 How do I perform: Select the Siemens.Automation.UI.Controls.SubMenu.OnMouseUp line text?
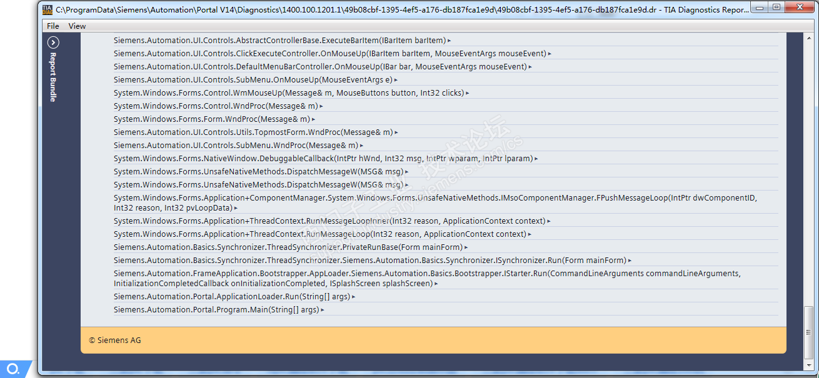253,80
